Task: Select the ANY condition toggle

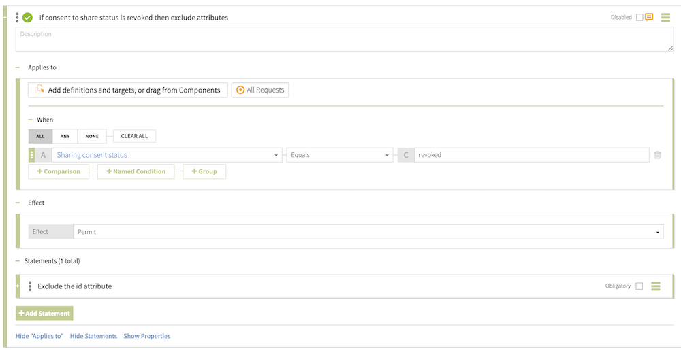Action: tap(65, 136)
